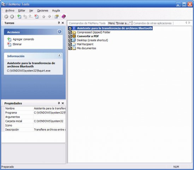Close the Propiedades panel
The height and width of the screenshot is (170, 194).
(63, 103)
